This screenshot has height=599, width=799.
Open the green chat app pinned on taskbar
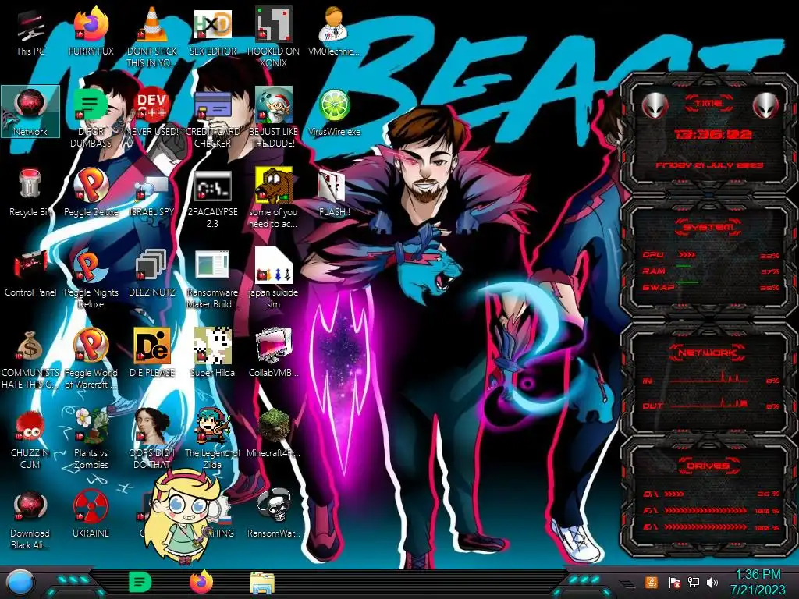(140, 582)
